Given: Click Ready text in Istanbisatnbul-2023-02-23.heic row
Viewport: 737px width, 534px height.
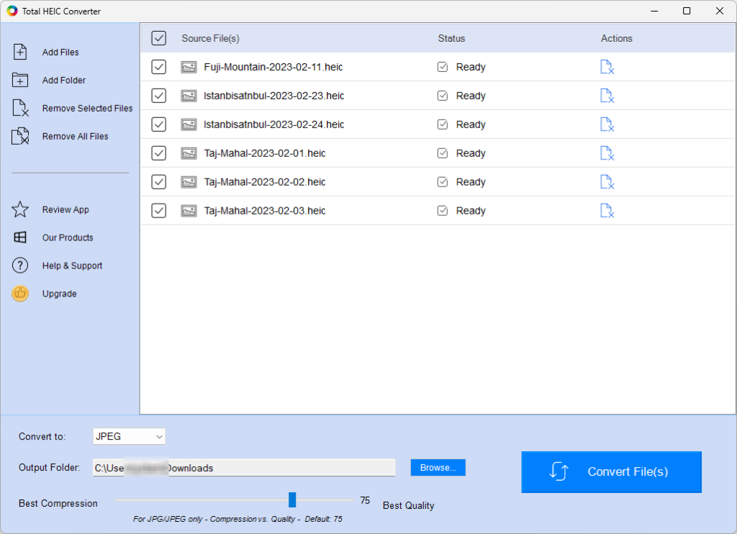Looking at the screenshot, I should [x=471, y=96].
